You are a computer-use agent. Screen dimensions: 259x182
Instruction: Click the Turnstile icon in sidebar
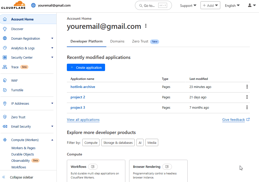coord(5,90)
